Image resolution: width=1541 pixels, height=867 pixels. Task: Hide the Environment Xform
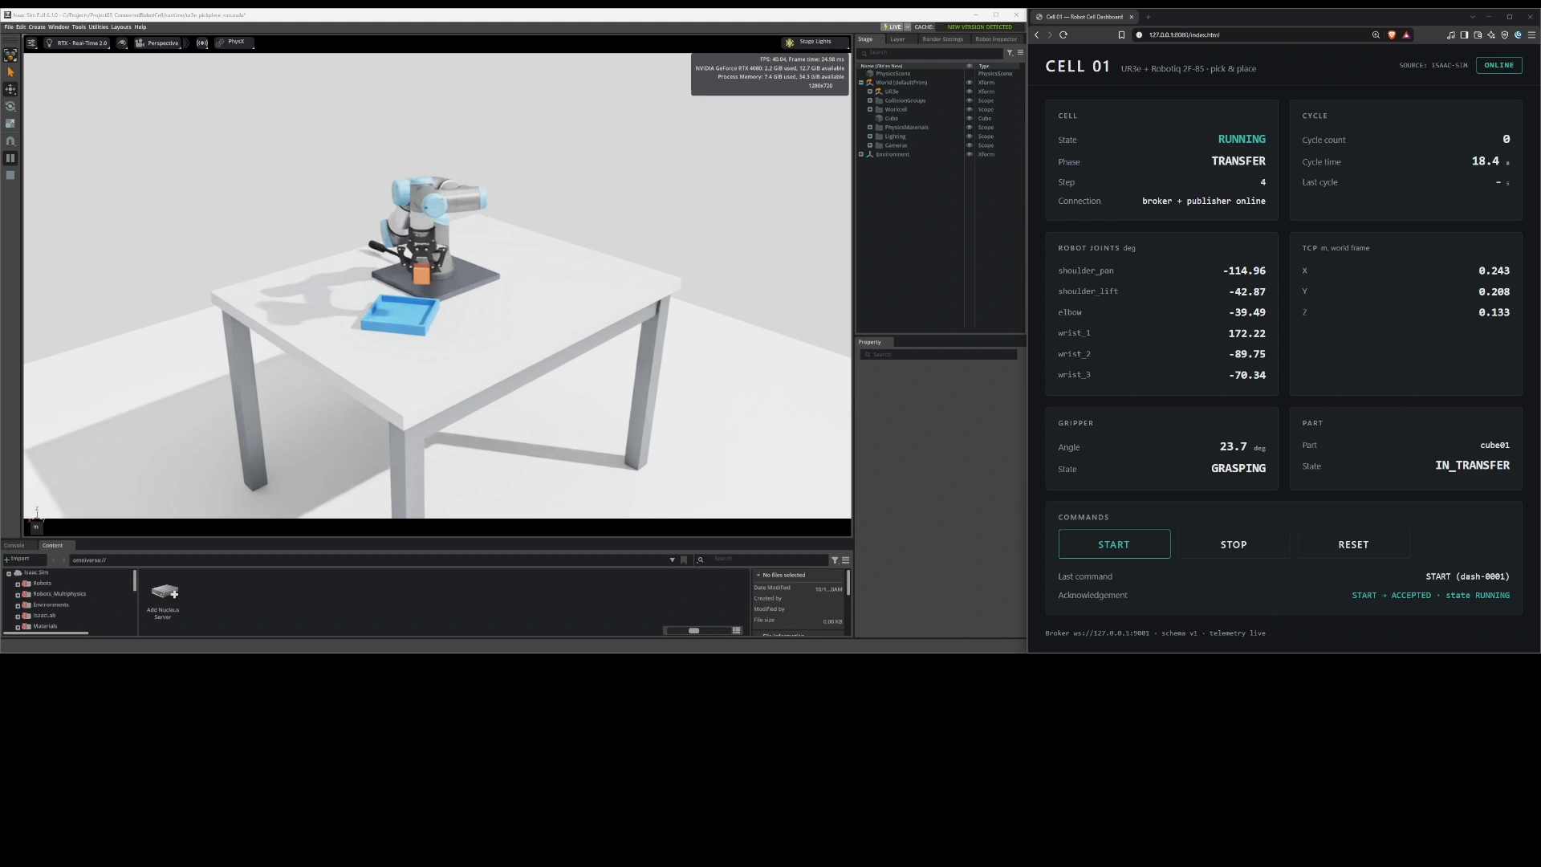point(969,154)
